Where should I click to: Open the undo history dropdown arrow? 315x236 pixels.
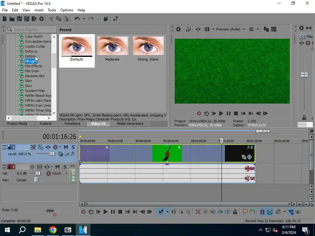tap(84, 19)
